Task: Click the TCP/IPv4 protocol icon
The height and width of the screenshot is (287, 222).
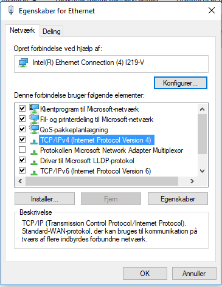Action: tap(34, 141)
